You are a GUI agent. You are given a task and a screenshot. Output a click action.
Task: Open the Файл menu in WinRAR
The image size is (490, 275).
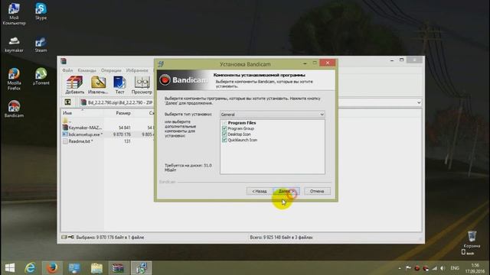pyautogui.click(x=67, y=70)
